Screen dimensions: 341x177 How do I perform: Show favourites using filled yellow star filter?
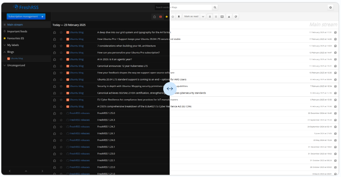[167, 17]
